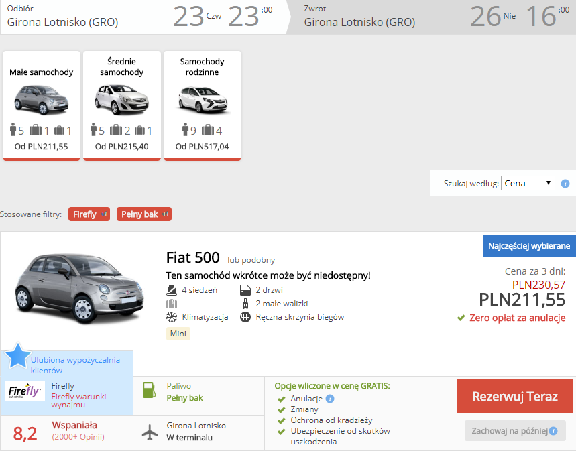Click info icon on Zachowaj na później
This screenshot has height=451, width=576.
553,431
